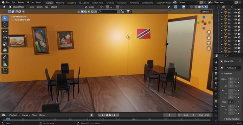Switch to the UV Editing workspace tab

(x=84, y=3)
